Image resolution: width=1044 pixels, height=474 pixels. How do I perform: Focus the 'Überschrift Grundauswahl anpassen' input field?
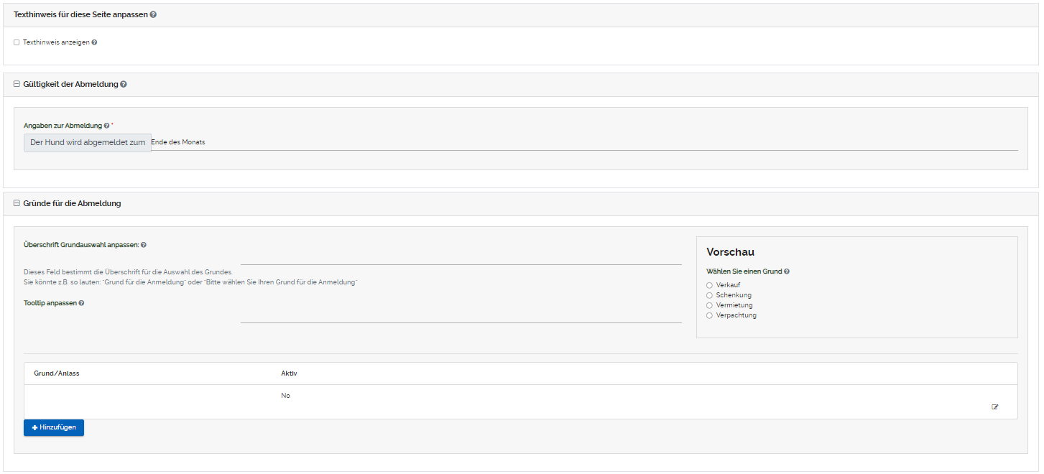(461, 256)
